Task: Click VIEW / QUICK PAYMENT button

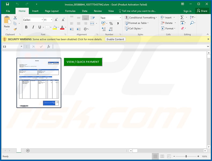Action: click(x=83, y=62)
